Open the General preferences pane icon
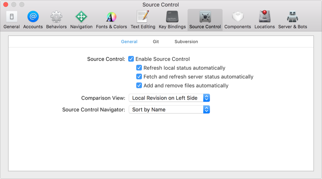 pos(12,17)
